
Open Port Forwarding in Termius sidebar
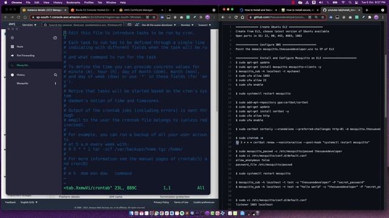click(x=26, y=56)
